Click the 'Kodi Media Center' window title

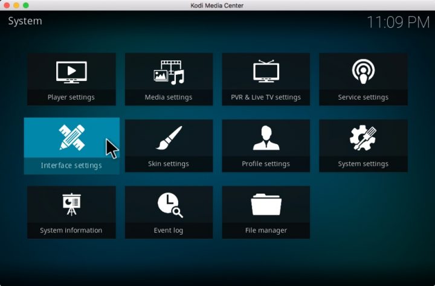tap(217, 5)
